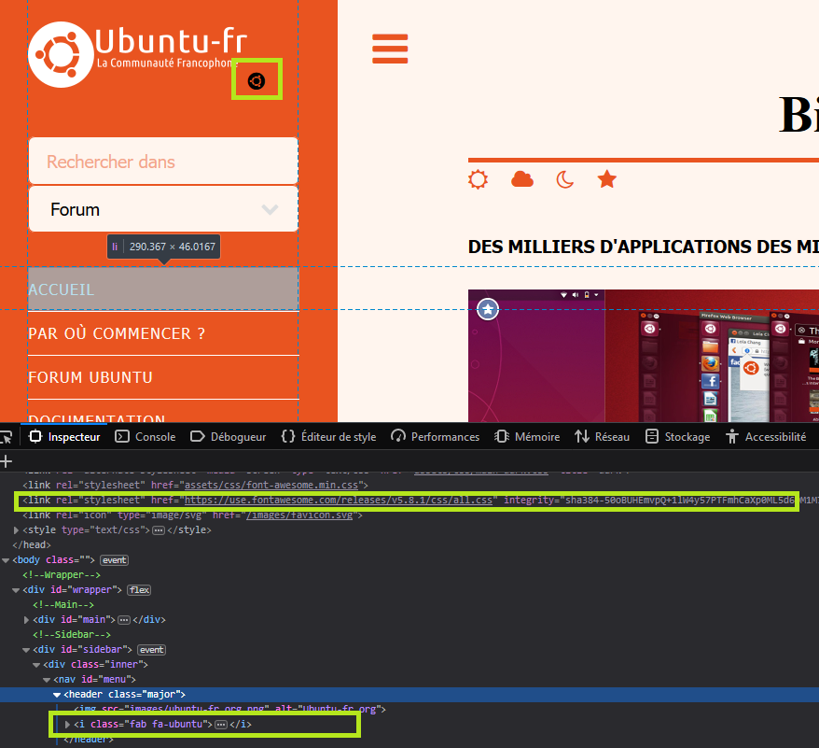Open the Mémoire tab
This screenshot has width=819, height=748.
527,437
